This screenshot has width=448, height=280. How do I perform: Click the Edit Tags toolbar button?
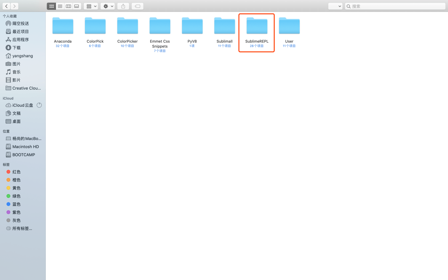point(138,6)
